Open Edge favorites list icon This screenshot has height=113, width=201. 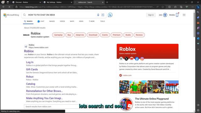(175, 7)
